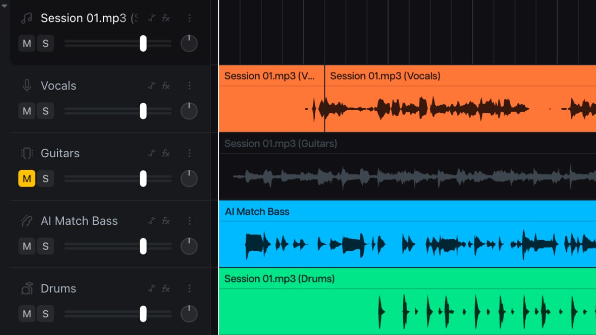Screen dimensions: 596x335
Task: Open automation for the Vocals track
Action: pos(151,86)
